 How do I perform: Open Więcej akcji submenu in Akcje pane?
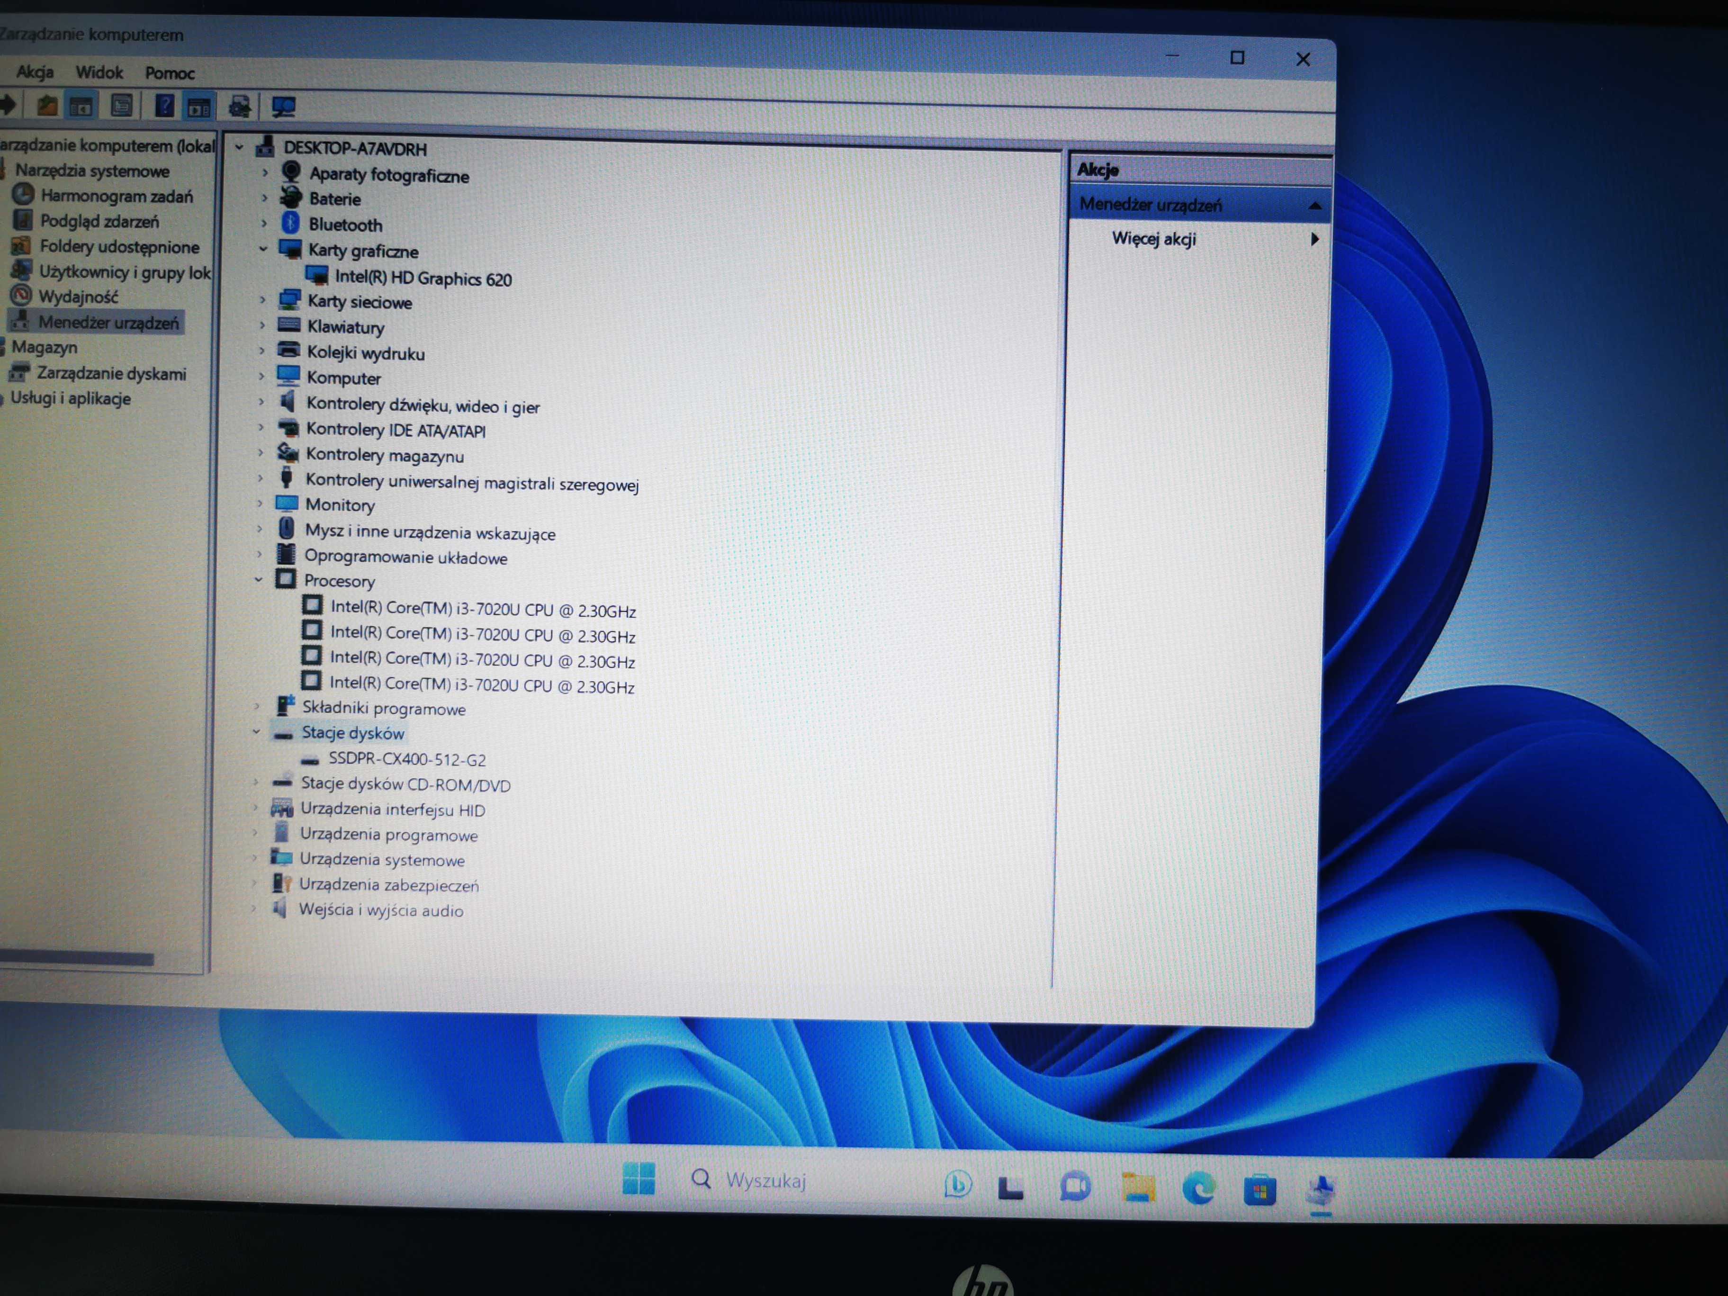coord(1201,239)
